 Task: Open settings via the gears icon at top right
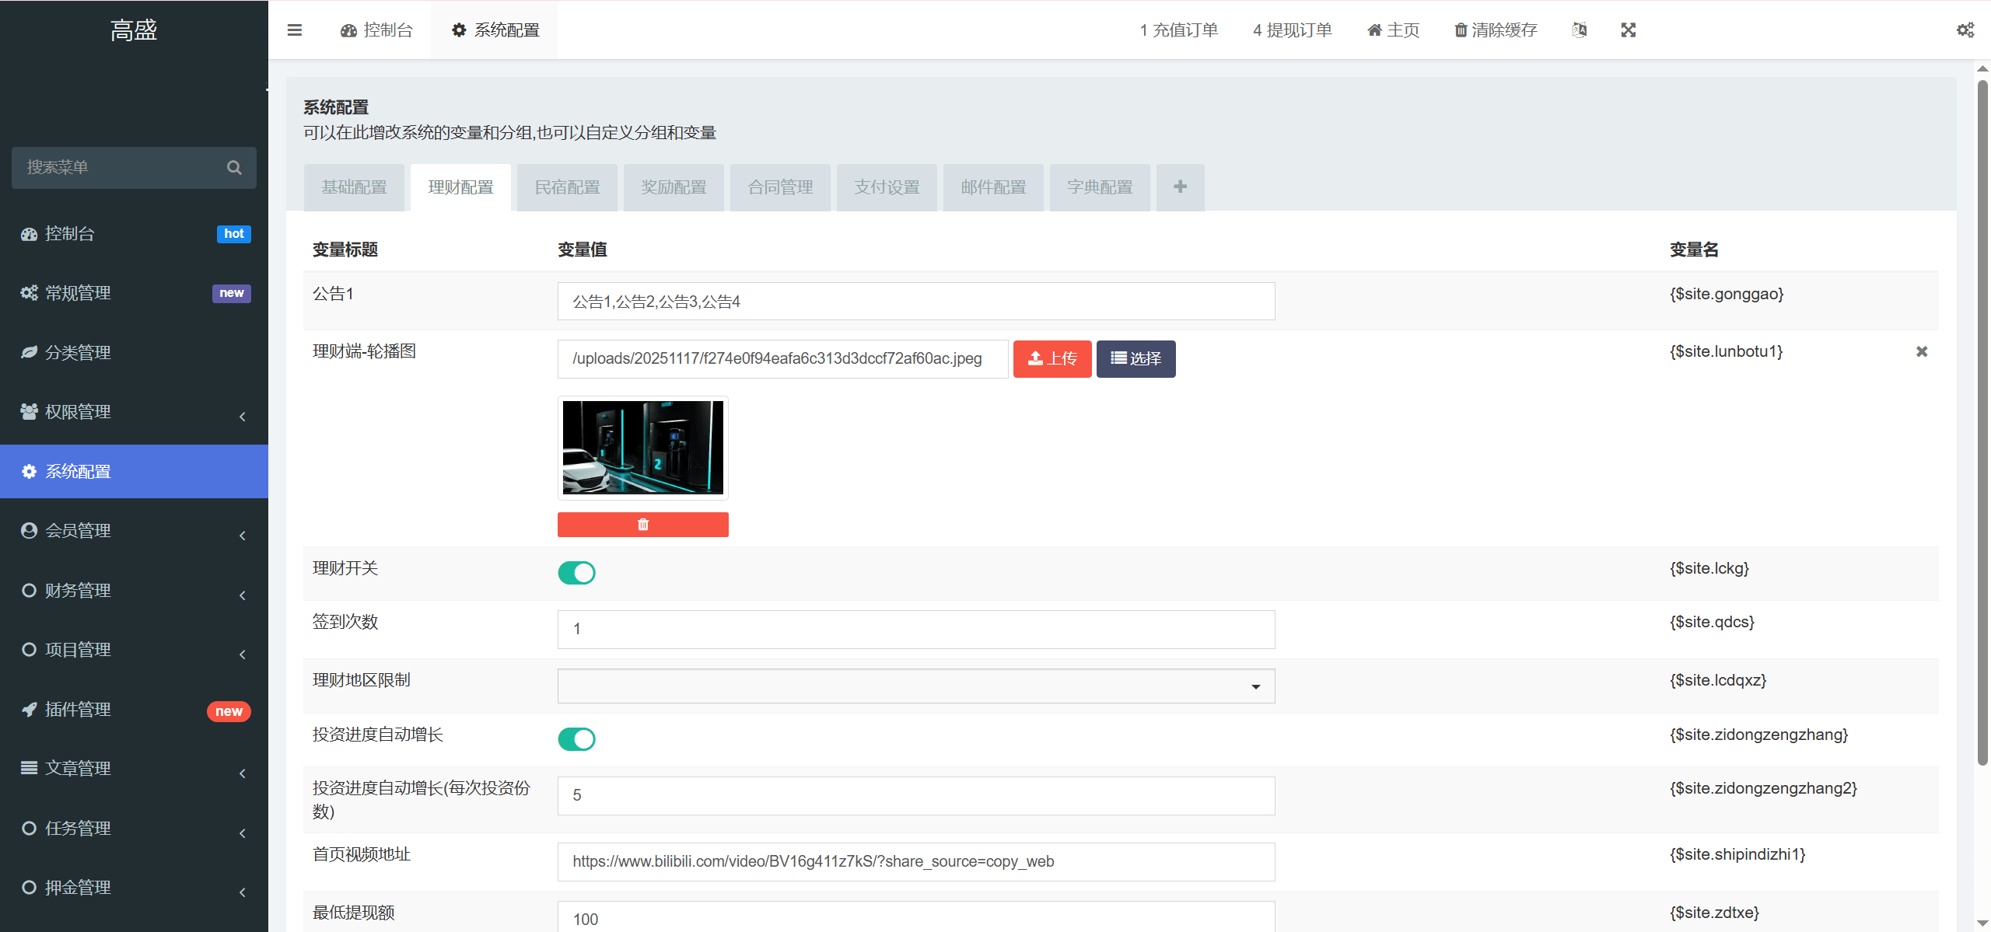click(x=1965, y=30)
